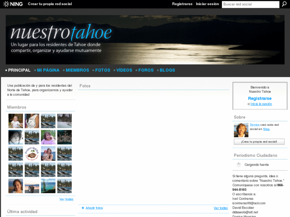Viewport: 290px width, 217px height.
Task: Click Iniciar sesión in the top bar
Action: [207, 4]
